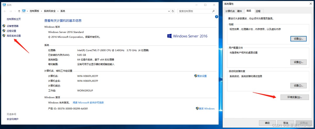Click 设置 button in 用户配置文件 section
The height and width of the screenshot is (129, 315).
coord(298,62)
